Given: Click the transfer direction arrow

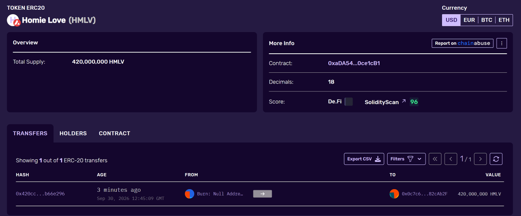Looking at the screenshot, I should [262, 194].
